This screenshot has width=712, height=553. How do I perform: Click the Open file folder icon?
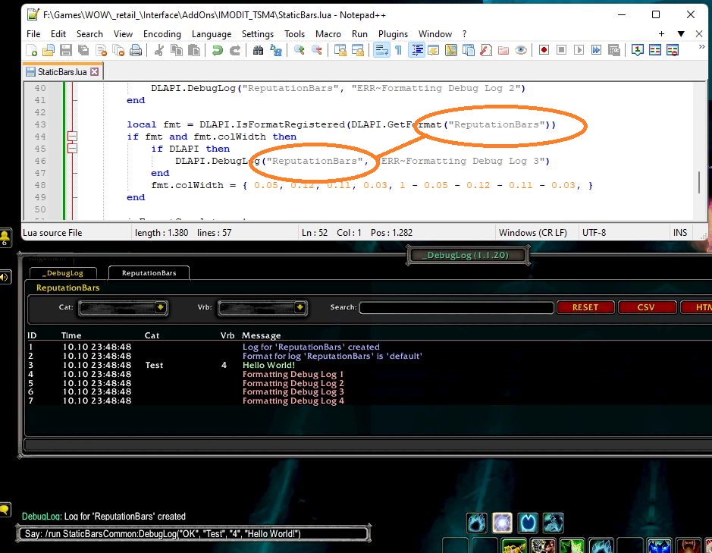click(x=49, y=50)
